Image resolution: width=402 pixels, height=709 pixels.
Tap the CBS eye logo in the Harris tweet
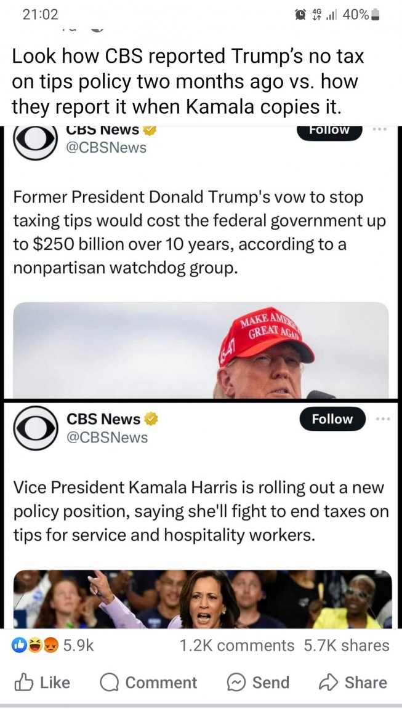click(34, 428)
